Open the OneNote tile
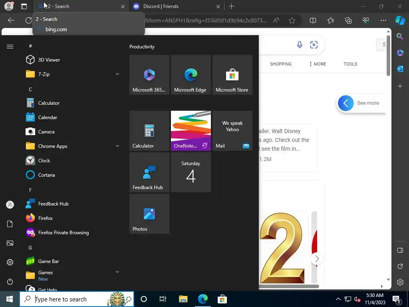The width and height of the screenshot is (409, 307). (x=191, y=131)
